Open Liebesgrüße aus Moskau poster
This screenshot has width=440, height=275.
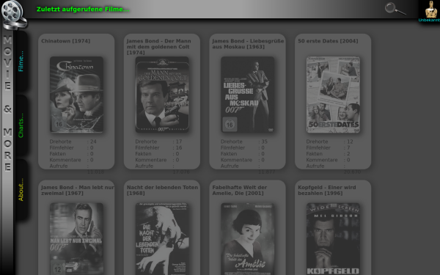point(248,95)
